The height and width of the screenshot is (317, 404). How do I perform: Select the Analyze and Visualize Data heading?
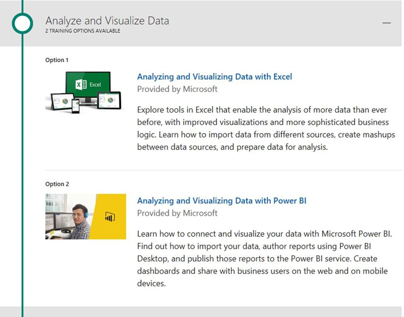[107, 21]
